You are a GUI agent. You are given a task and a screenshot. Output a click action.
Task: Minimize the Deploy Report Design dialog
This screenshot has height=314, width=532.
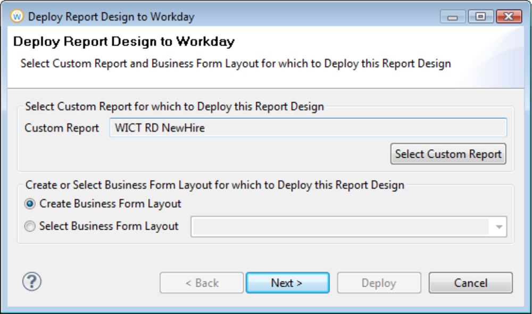(x=453, y=16)
